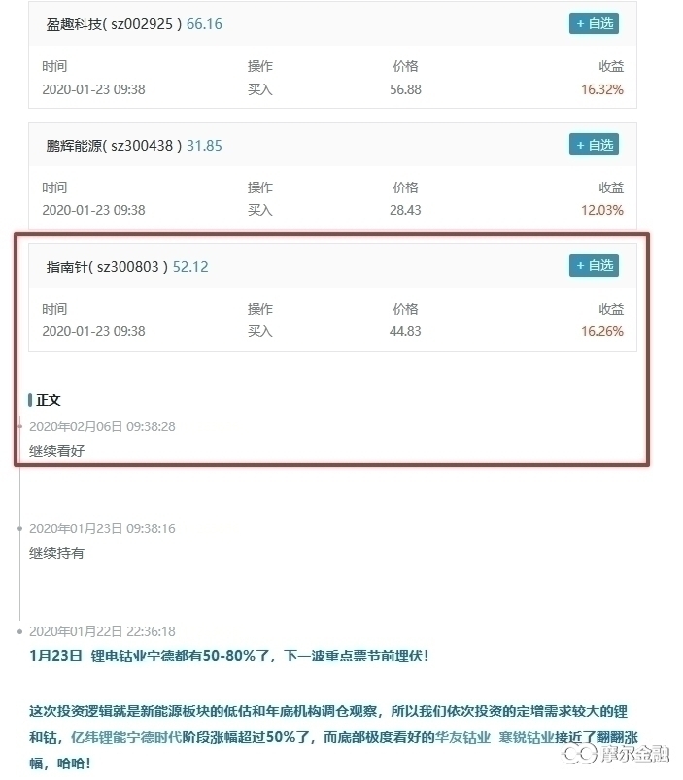
Task: Add 指南针 to watchlist with 自选 button
Action: pos(594,265)
